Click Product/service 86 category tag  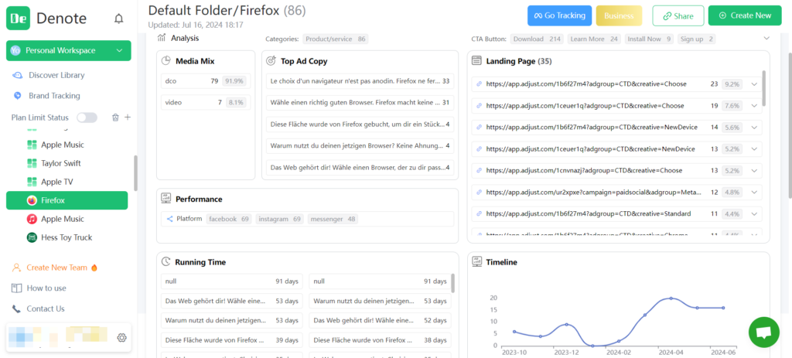click(x=336, y=39)
